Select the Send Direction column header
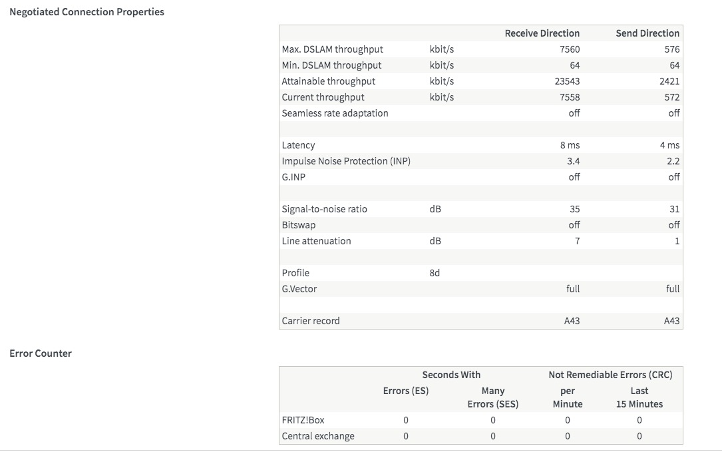 pyautogui.click(x=647, y=33)
